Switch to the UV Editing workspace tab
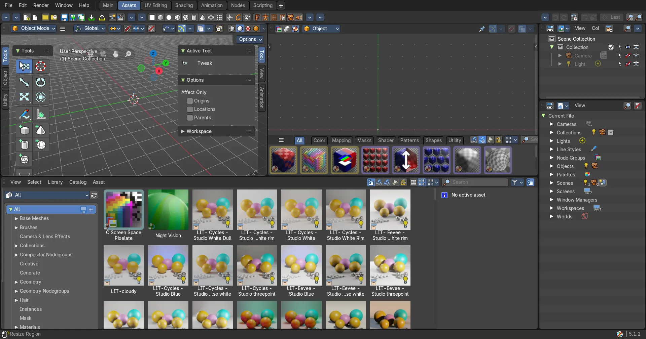Image resolution: width=646 pixels, height=339 pixels. [x=155, y=5]
